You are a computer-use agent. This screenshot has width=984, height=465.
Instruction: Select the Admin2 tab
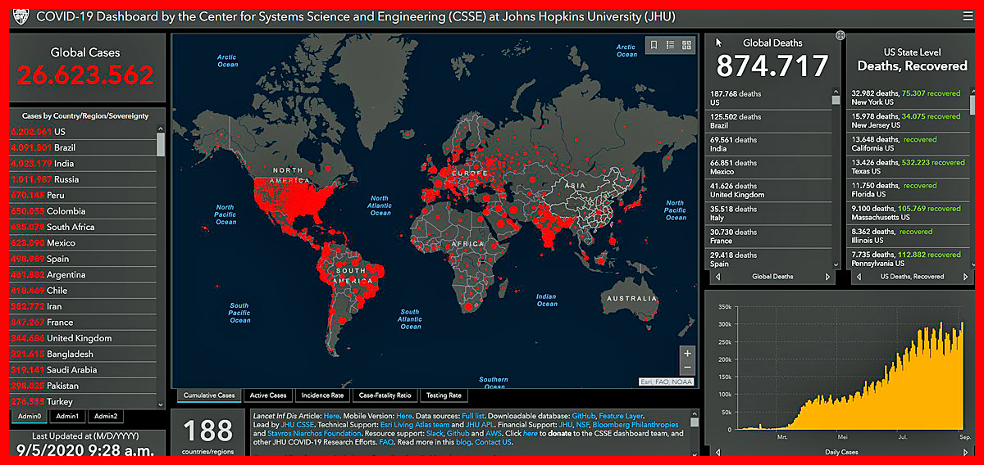click(106, 416)
